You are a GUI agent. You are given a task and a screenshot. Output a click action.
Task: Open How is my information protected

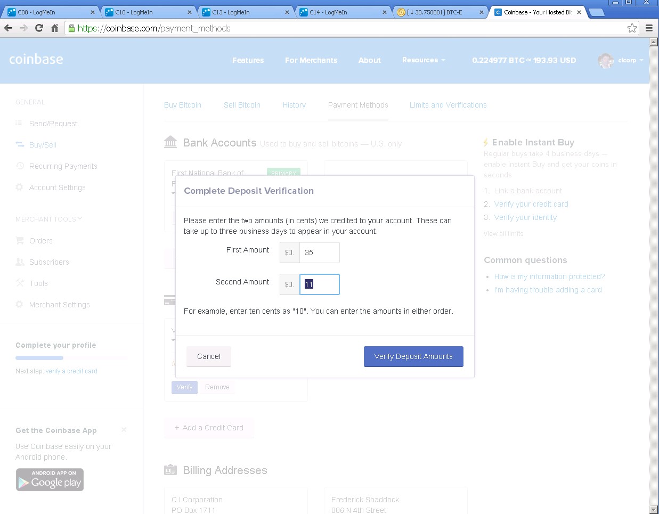click(x=549, y=276)
